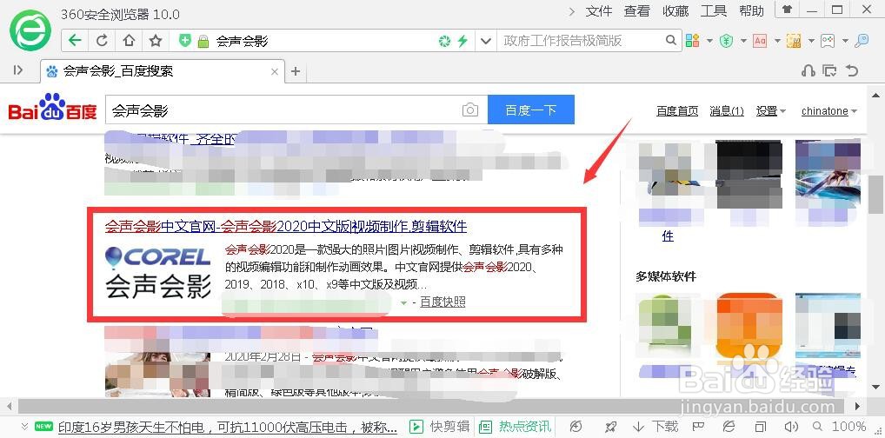This screenshot has height=438, width=885.
Task: Expand the yen shield dropdown arrow
Action: click(x=743, y=41)
